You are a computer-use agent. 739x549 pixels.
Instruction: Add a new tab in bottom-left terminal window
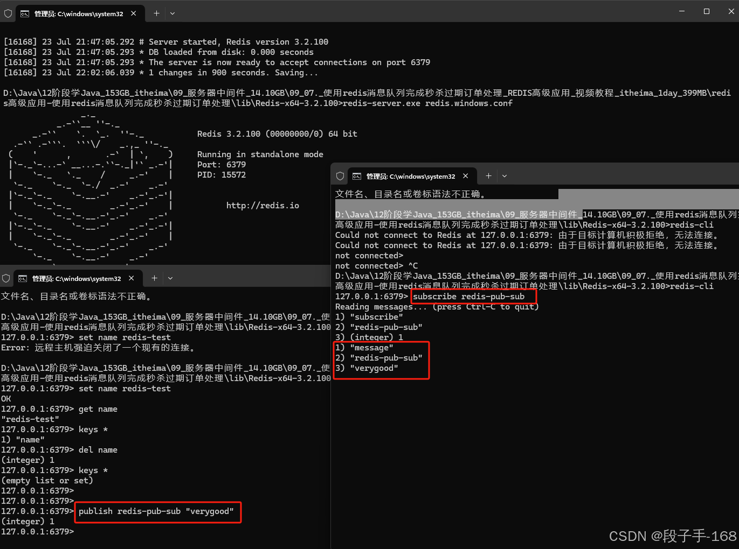pos(154,278)
